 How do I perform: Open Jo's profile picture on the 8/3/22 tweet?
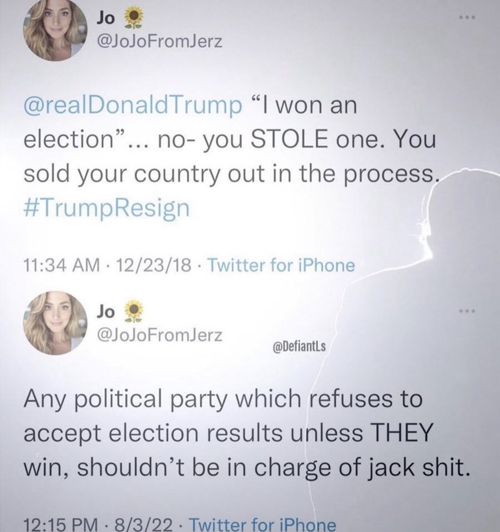[55, 323]
